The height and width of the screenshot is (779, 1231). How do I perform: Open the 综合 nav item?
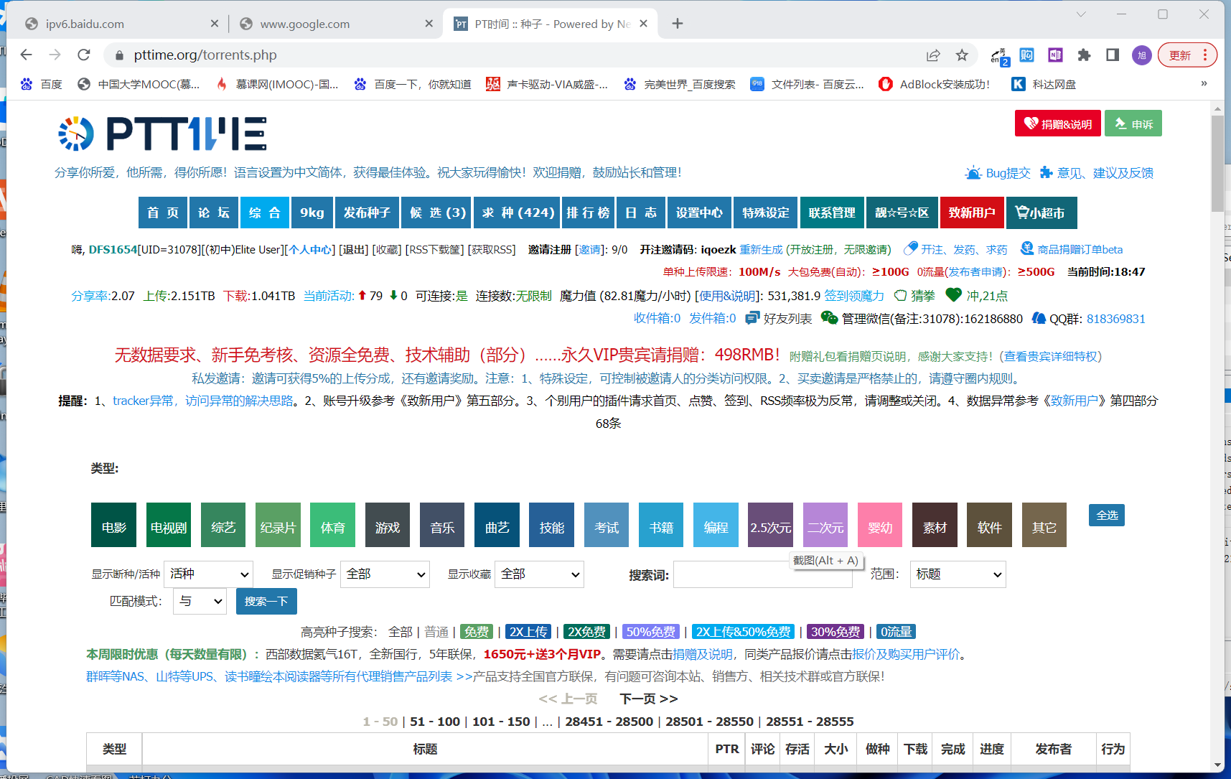[x=265, y=213]
